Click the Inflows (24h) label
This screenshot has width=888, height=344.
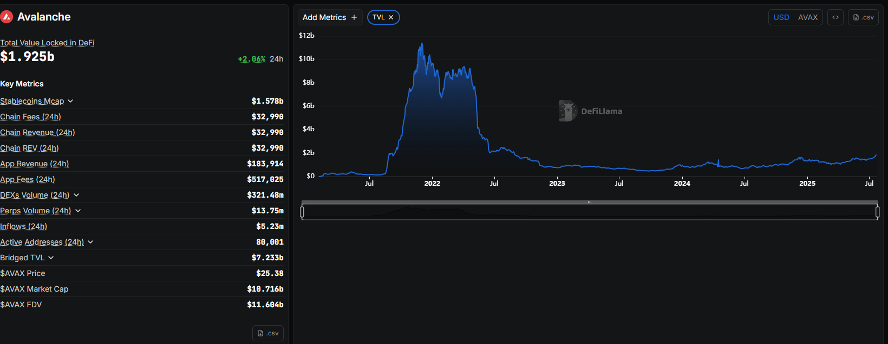click(23, 226)
